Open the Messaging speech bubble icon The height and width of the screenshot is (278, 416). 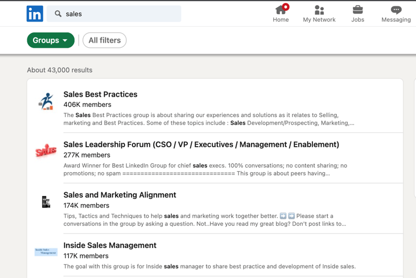point(396,10)
